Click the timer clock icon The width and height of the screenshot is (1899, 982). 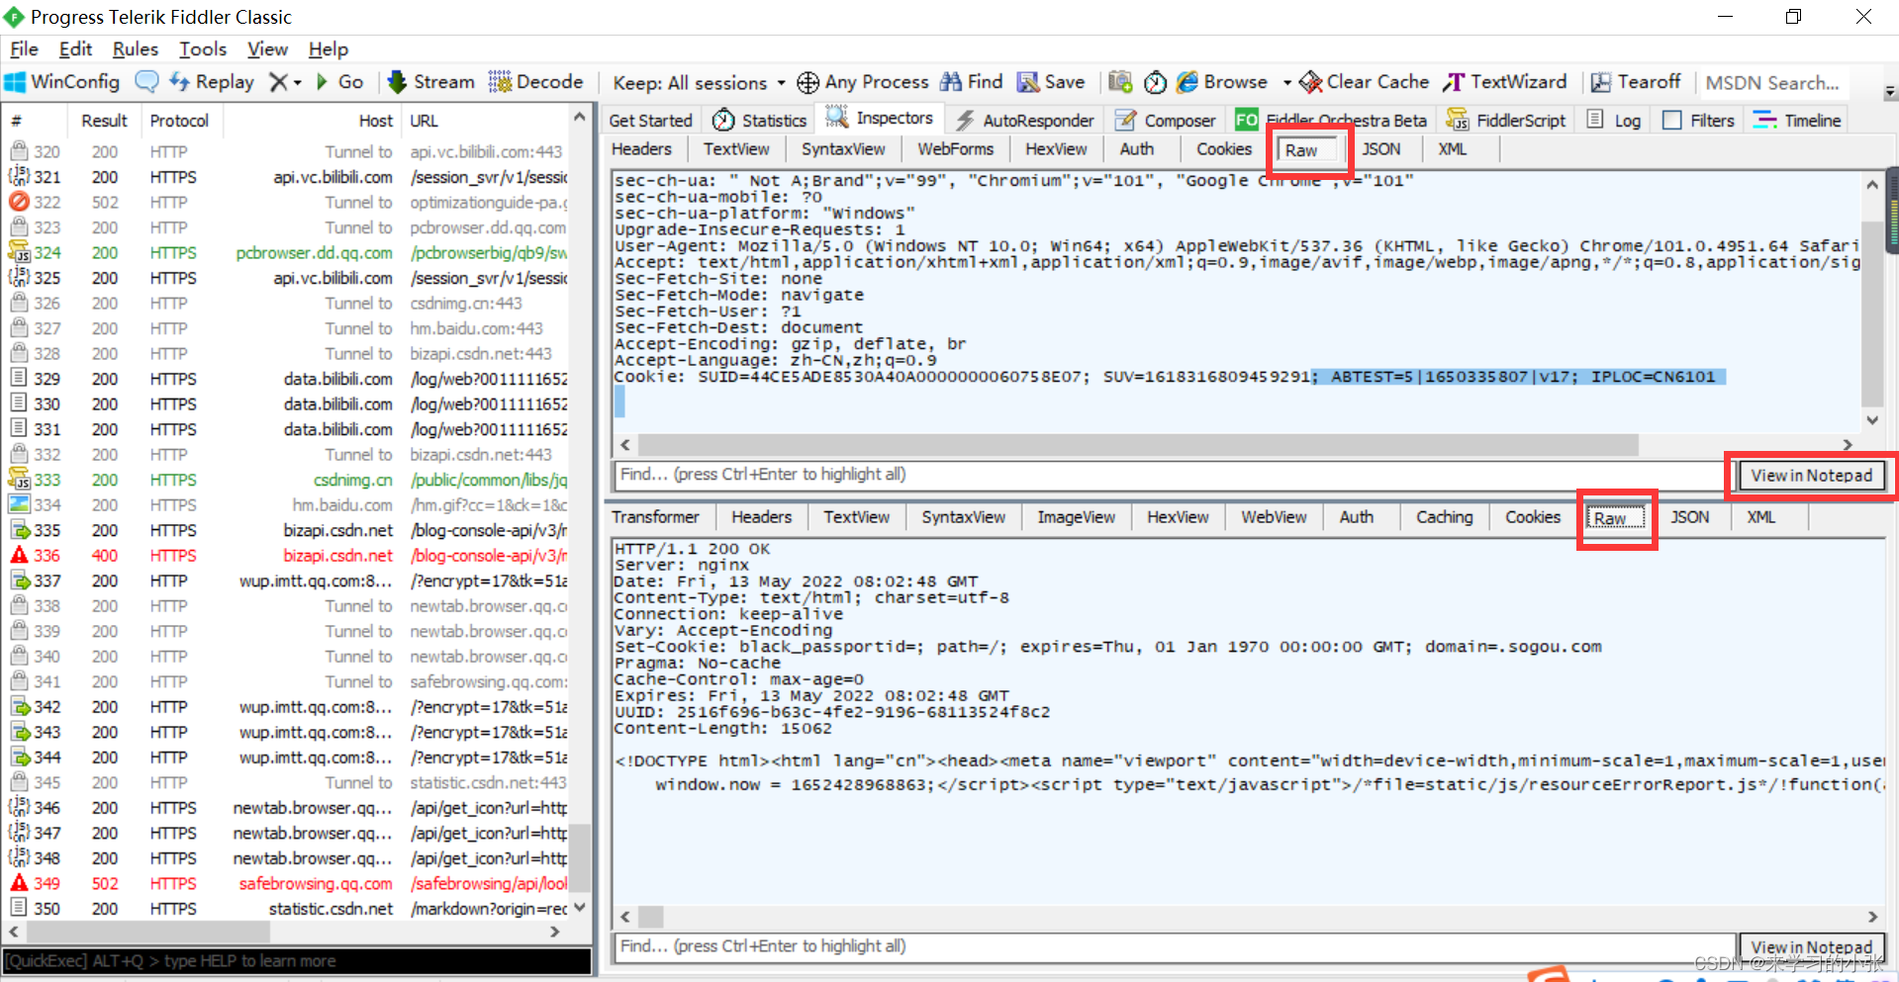click(1155, 82)
